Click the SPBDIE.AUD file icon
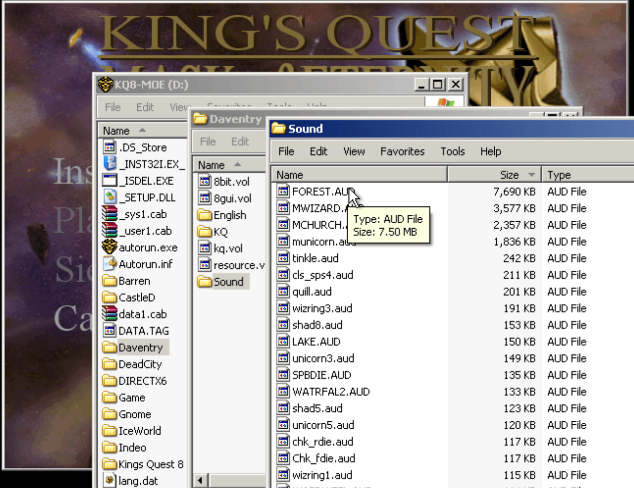The height and width of the screenshot is (488, 634). tap(283, 375)
